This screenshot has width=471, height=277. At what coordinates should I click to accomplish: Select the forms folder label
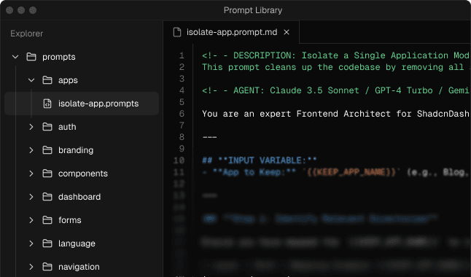[x=70, y=220]
